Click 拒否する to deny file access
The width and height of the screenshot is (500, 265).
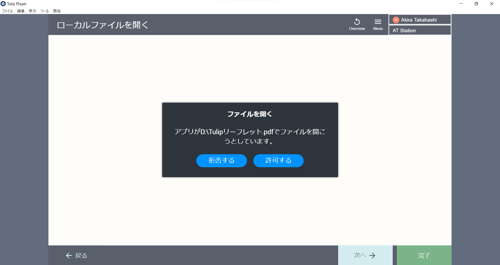coord(221,160)
